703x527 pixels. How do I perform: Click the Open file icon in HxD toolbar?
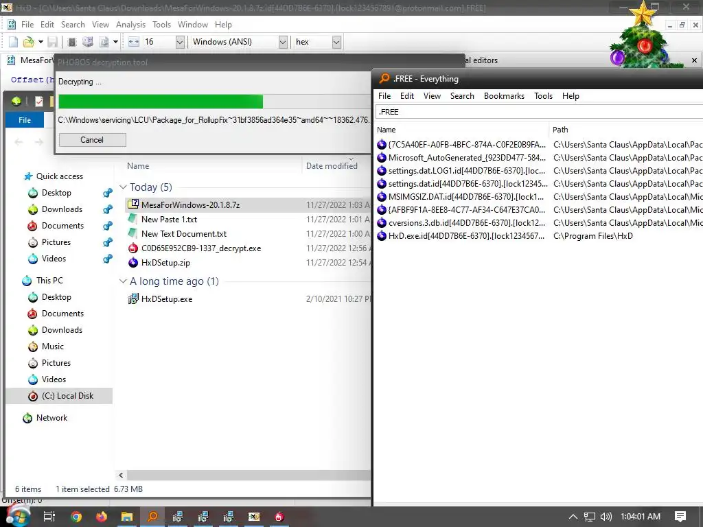[x=28, y=42]
